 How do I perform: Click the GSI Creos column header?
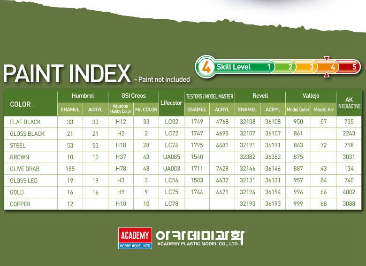[x=134, y=95]
